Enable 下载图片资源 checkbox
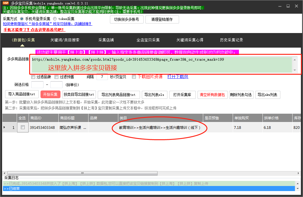This screenshot has width=303, height=197. pos(134,77)
